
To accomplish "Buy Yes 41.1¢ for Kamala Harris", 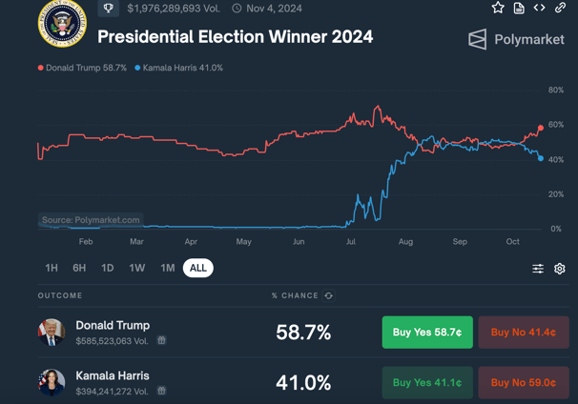I will coord(427,383).
